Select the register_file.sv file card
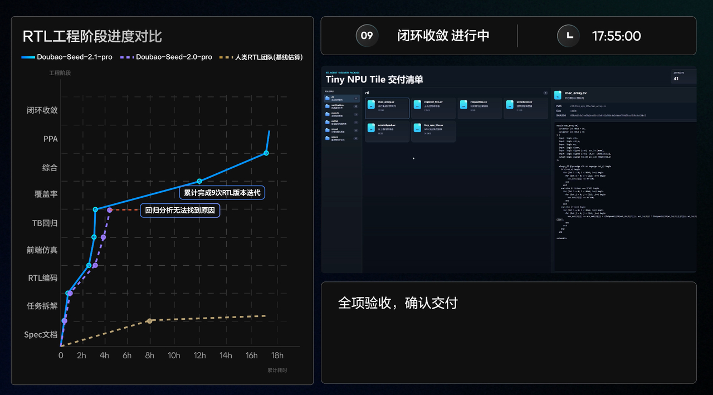This screenshot has width=713, height=395. coord(433,108)
